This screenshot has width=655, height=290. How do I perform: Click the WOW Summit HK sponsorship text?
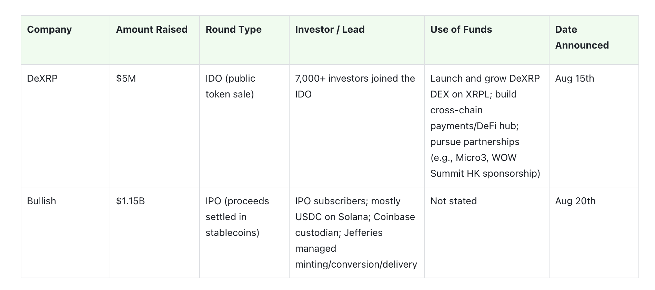[x=485, y=173]
